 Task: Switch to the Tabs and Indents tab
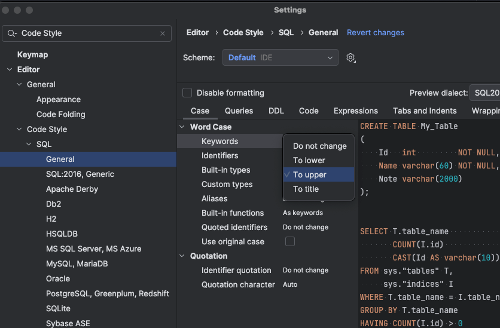pos(425,111)
